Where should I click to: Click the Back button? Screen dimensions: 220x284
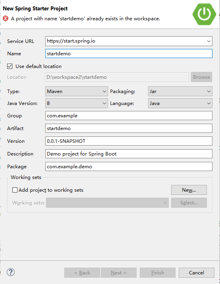point(82,272)
